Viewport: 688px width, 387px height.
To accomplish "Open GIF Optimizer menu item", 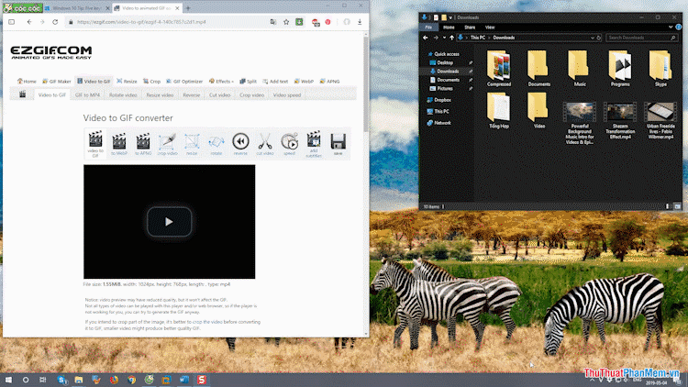I will point(184,82).
